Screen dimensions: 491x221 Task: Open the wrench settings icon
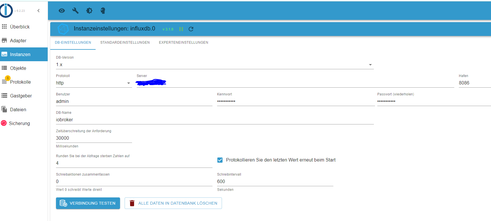[76, 11]
